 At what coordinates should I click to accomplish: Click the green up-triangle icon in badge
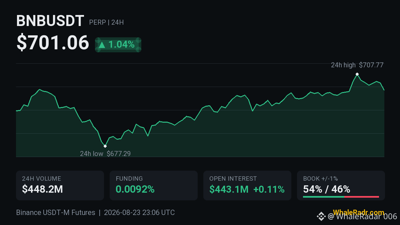point(102,45)
